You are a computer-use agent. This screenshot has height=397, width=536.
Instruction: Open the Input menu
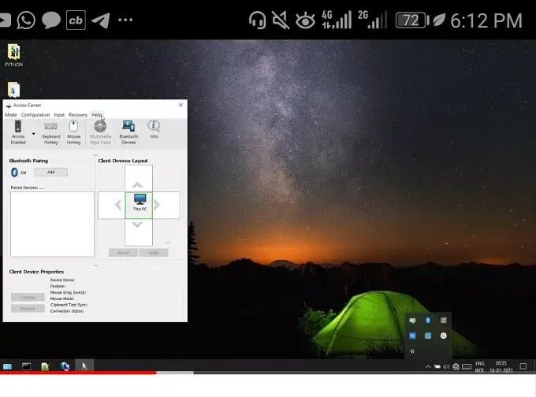[x=59, y=115]
